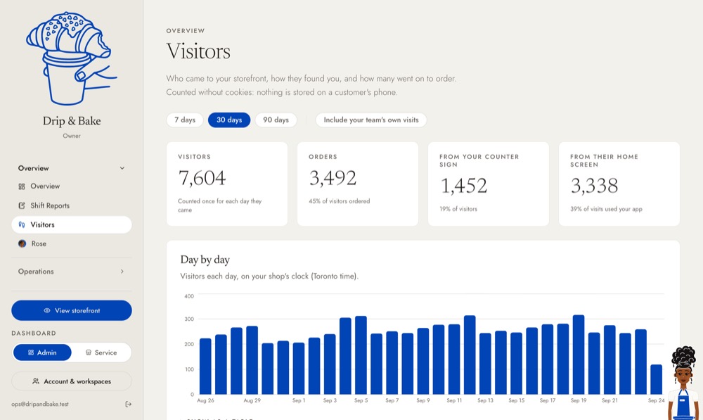
Task: Open Shift Reports in sidebar
Action: coord(72,205)
